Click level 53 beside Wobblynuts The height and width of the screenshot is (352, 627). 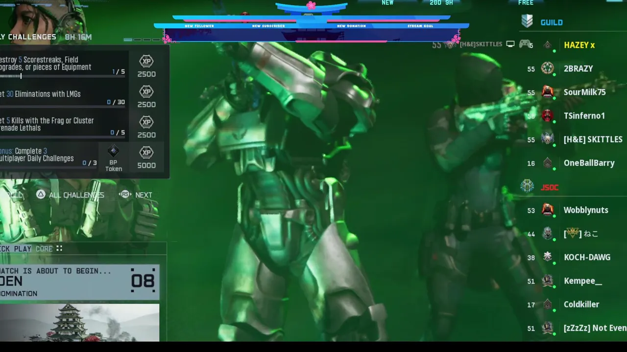pyautogui.click(x=531, y=210)
